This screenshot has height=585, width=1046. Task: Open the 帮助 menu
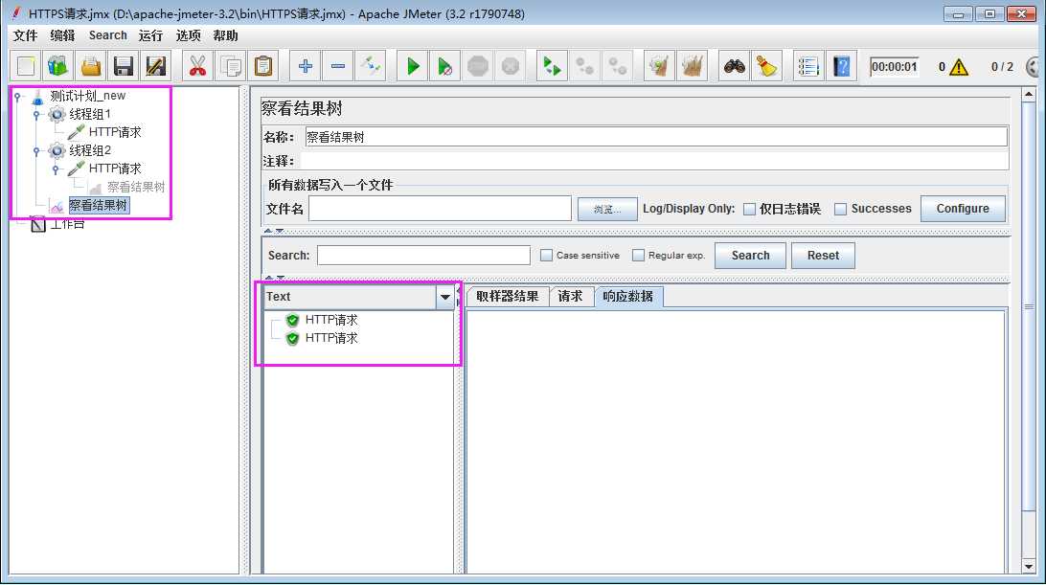pyautogui.click(x=225, y=35)
